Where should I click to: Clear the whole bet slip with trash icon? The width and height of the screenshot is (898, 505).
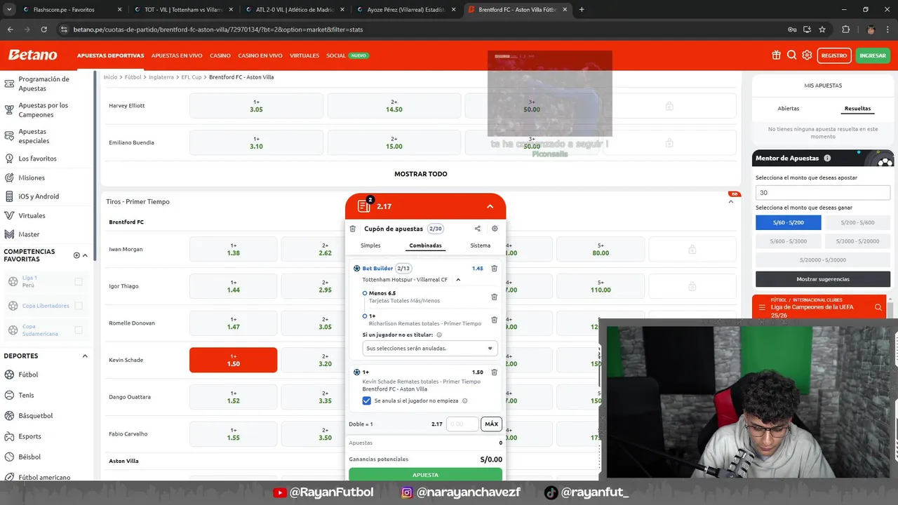tap(353, 229)
